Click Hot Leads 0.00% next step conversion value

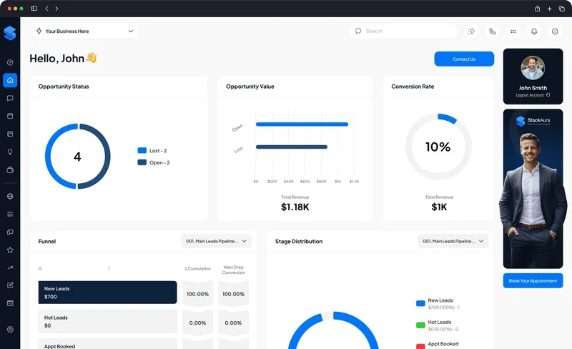tap(233, 323)
